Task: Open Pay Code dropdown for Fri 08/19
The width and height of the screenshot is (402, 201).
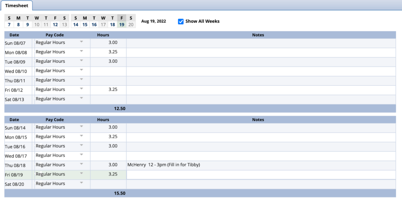Action: [81, 174]
